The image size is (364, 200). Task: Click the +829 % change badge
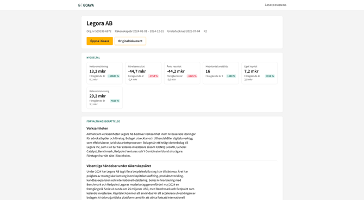(x=115, y=101)
